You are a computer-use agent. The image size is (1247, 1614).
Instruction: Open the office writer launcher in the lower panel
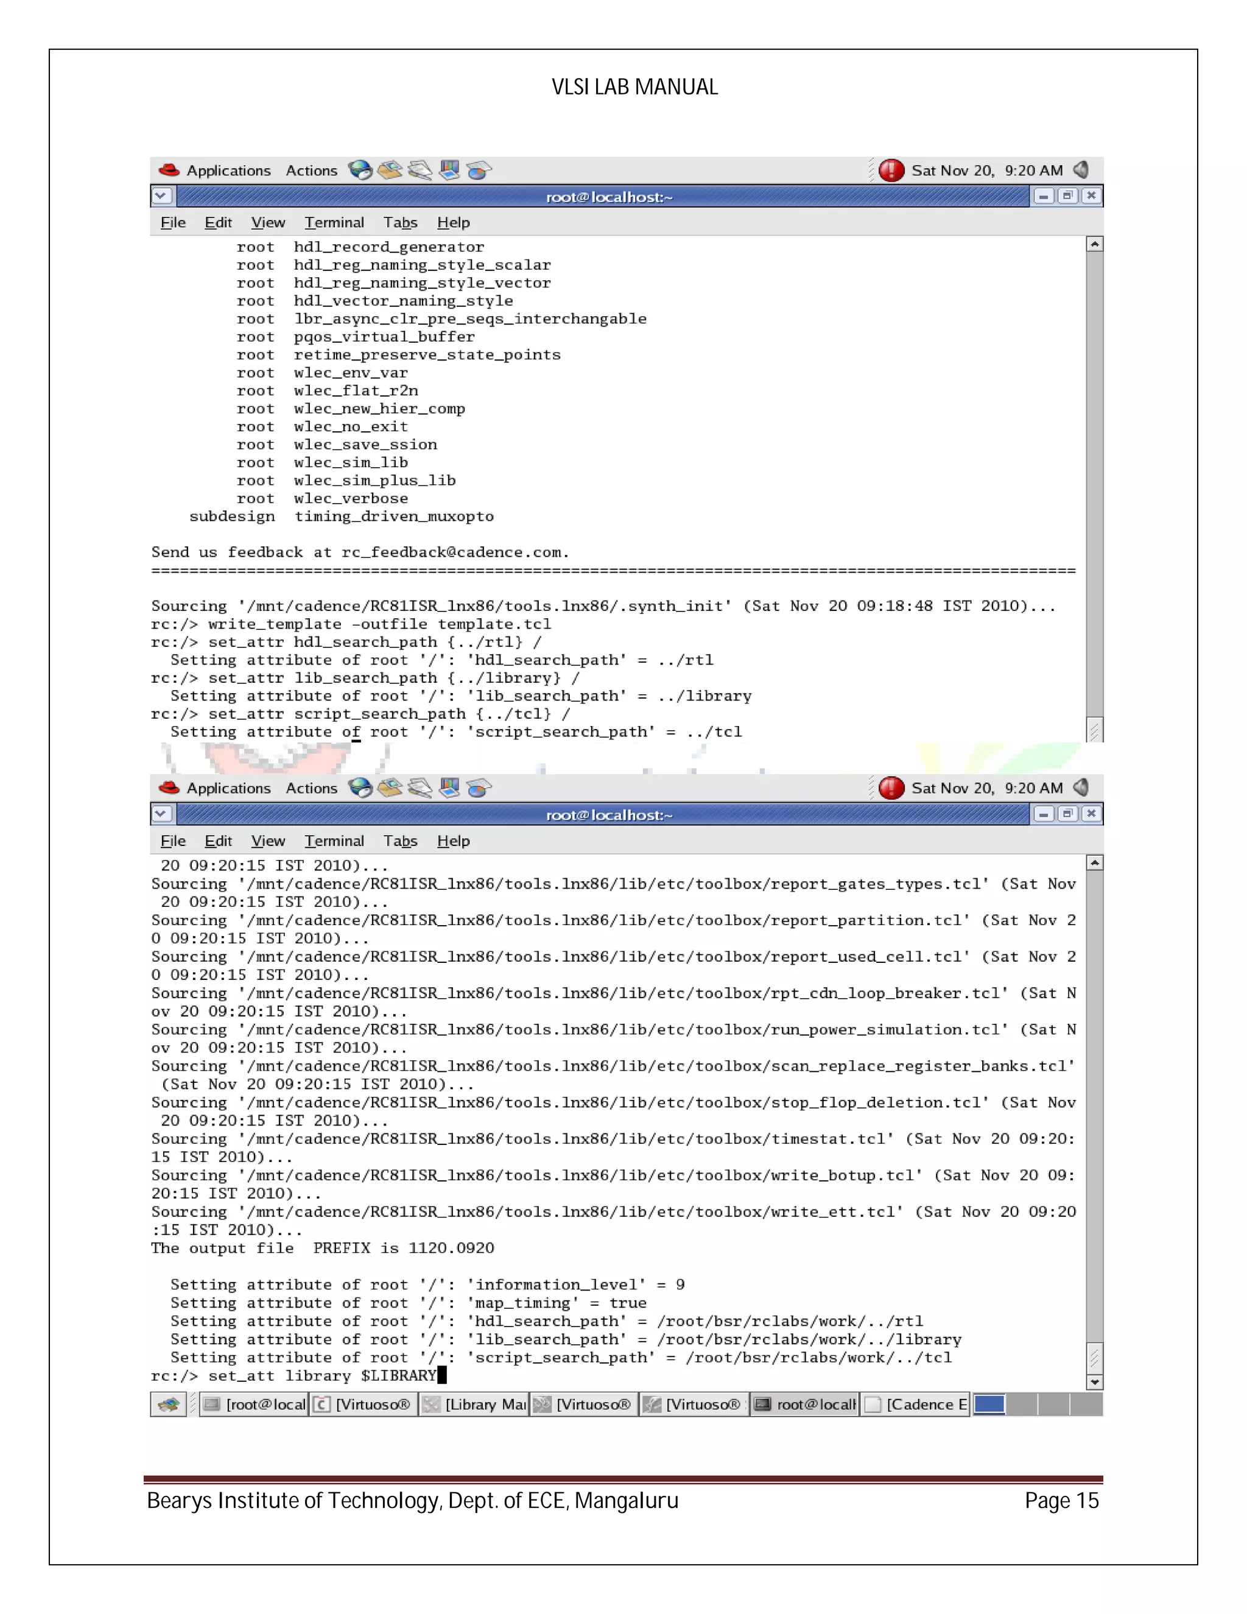tap(420, 788)
